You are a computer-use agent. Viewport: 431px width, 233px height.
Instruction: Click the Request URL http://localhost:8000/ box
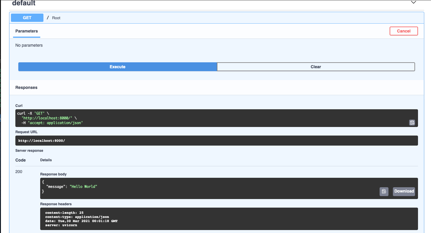(217, 141)
